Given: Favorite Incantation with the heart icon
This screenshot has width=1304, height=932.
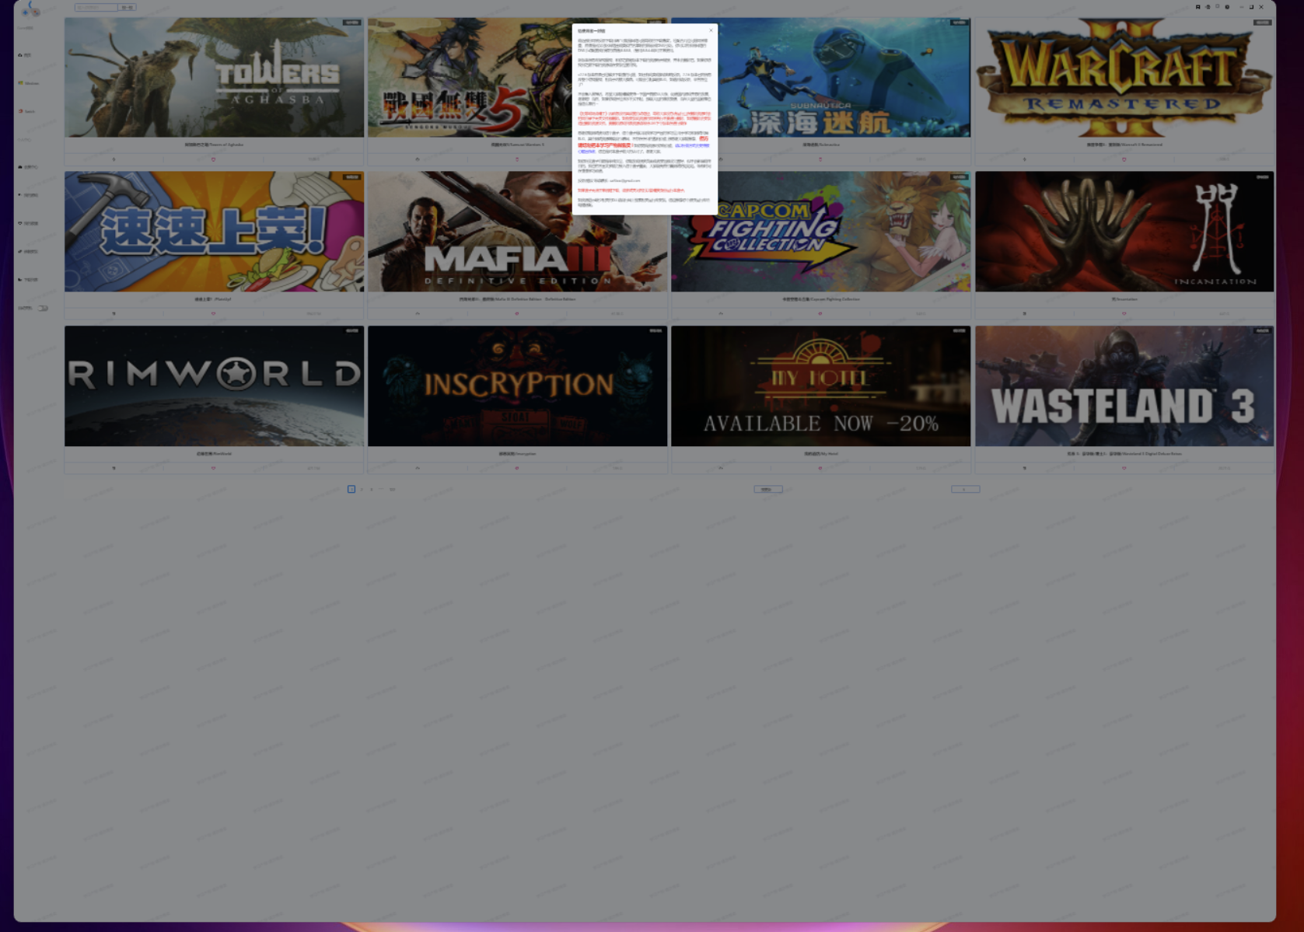Looking at the screenshot, I should tap(1124, 314).
